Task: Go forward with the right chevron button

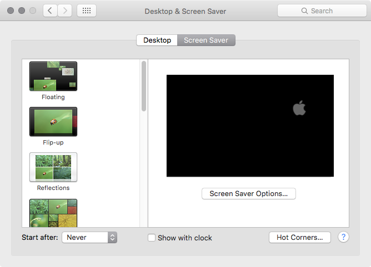Action: pyautogui.click(x=64, y=11)
